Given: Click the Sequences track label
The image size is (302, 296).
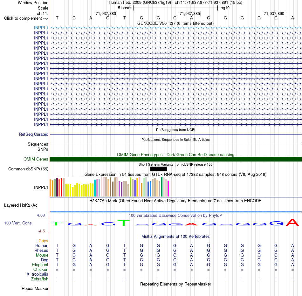Looking at the screenshot, I should click(38, 144).
